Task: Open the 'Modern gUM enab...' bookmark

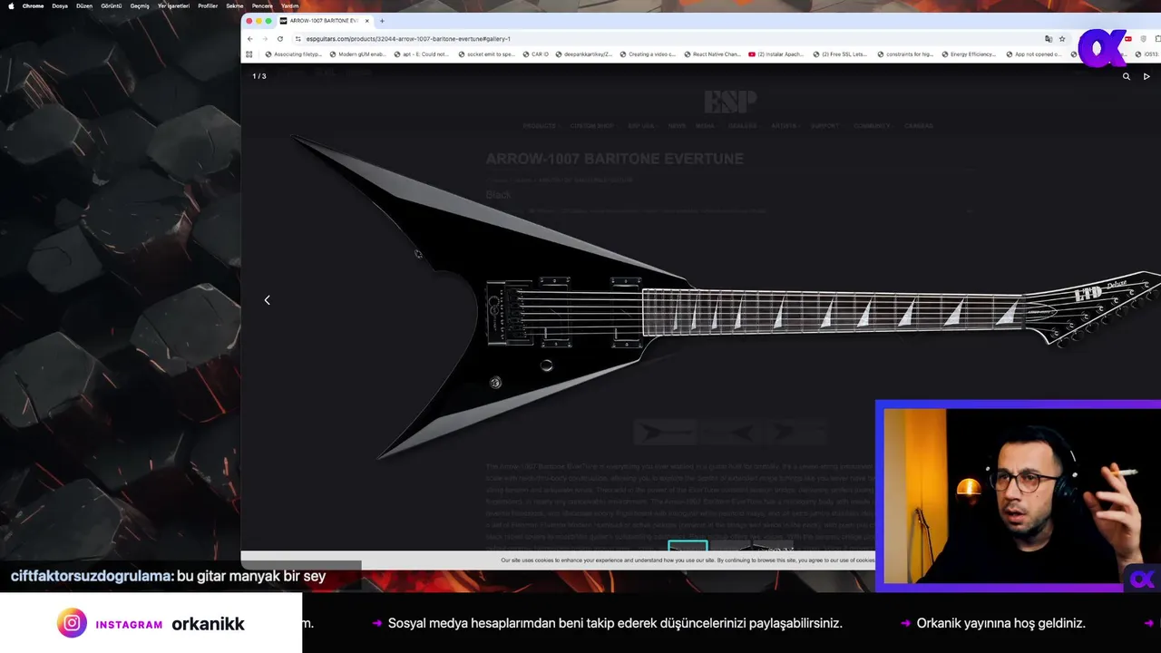Action: coord(357,54)
